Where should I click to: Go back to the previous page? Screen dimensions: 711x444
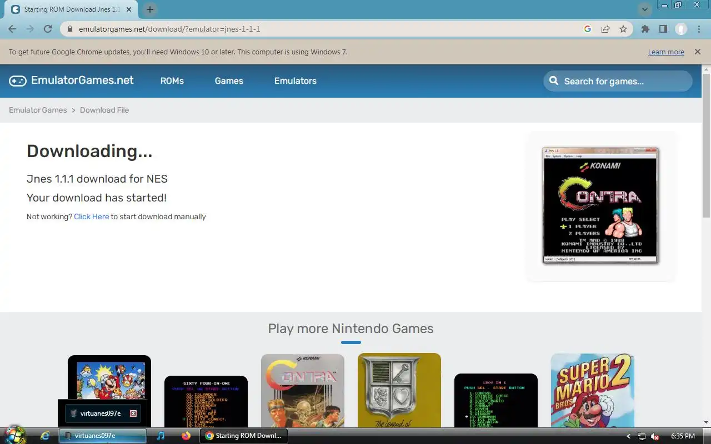[12, 29]
